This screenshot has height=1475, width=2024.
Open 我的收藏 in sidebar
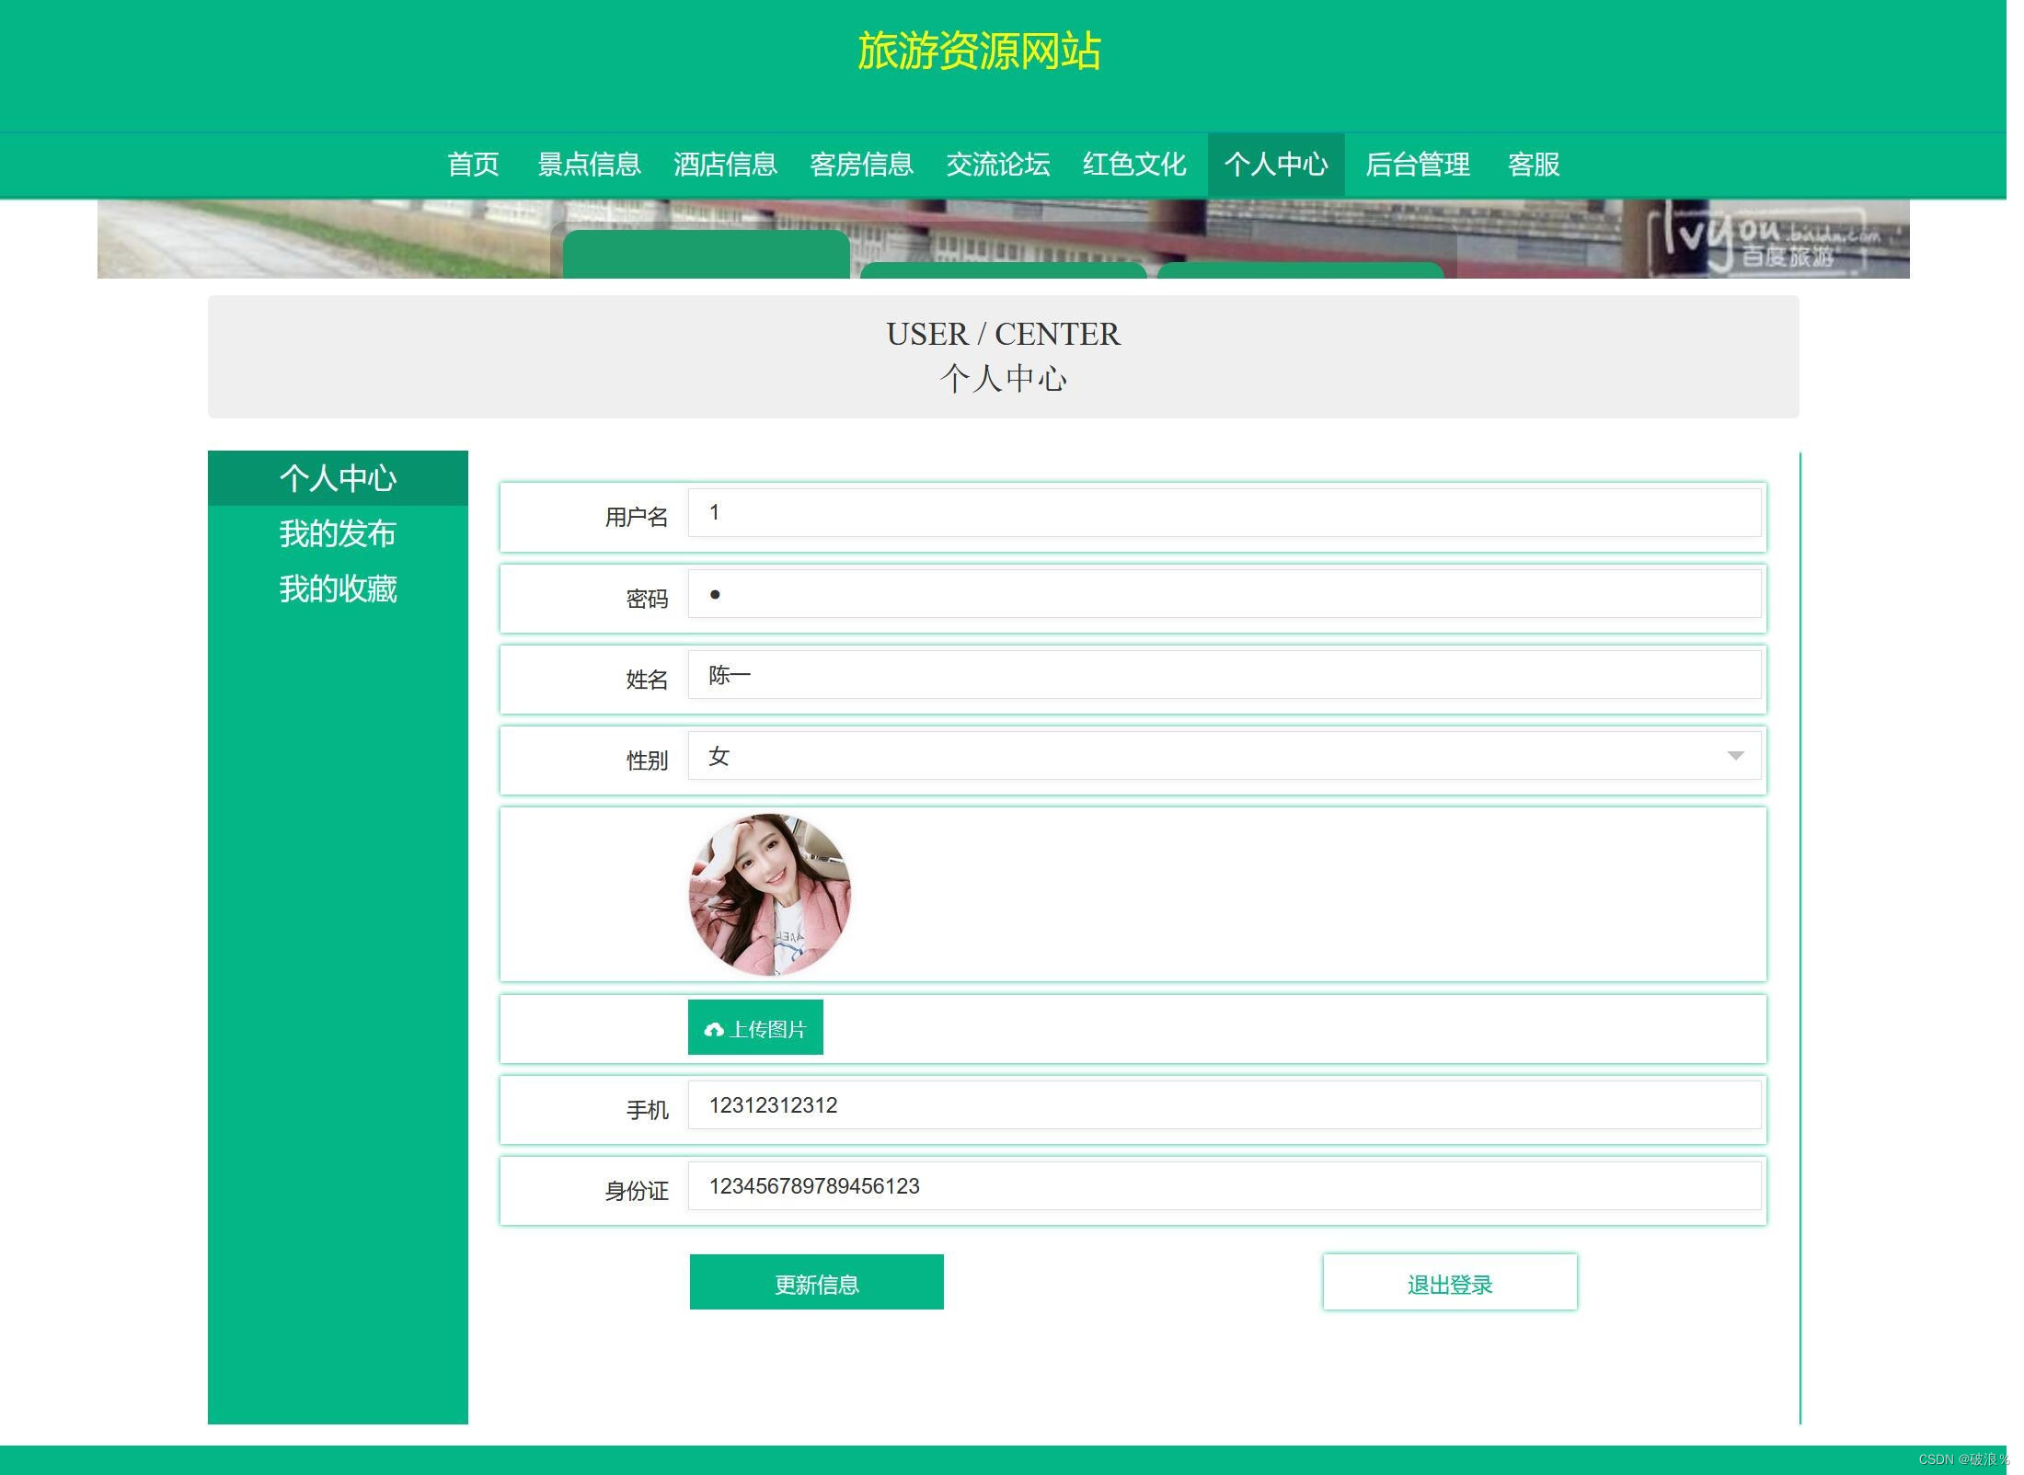pos(338,589)
